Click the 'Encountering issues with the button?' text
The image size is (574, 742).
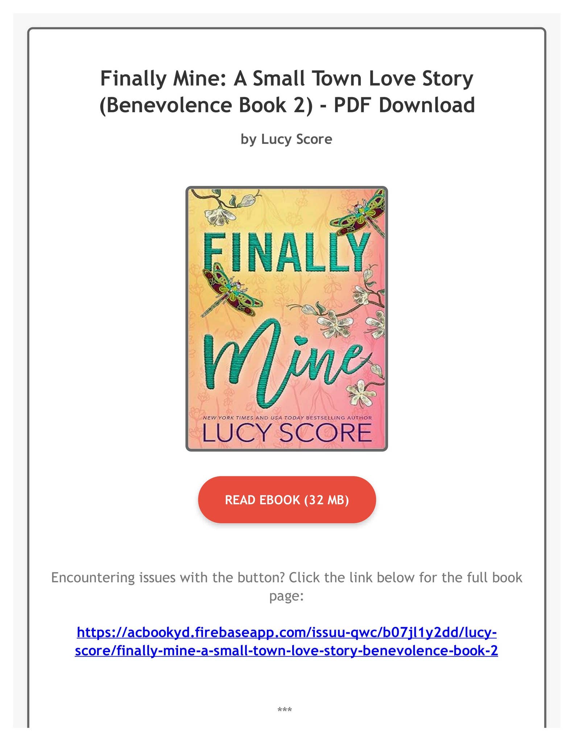click(x=168, y=578)
